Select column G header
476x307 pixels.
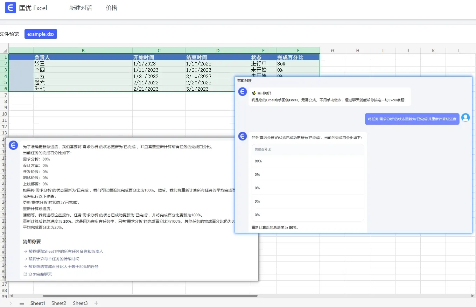(x=332, y=50)
